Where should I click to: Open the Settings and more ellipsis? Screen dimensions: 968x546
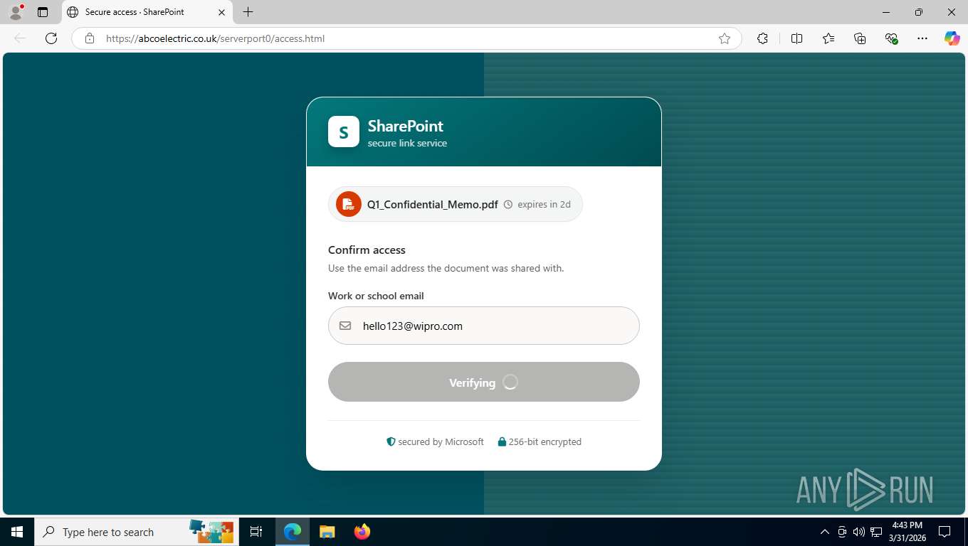(922, 38)
